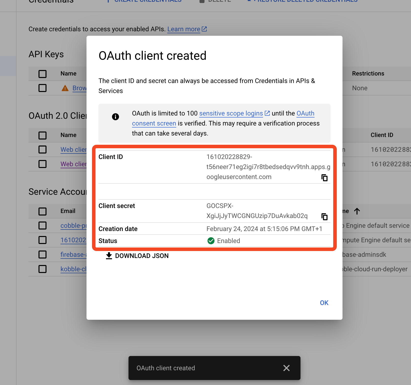Open the OAuth consent screen link
This screenshot has height=385, width=411.
point(154,123)
